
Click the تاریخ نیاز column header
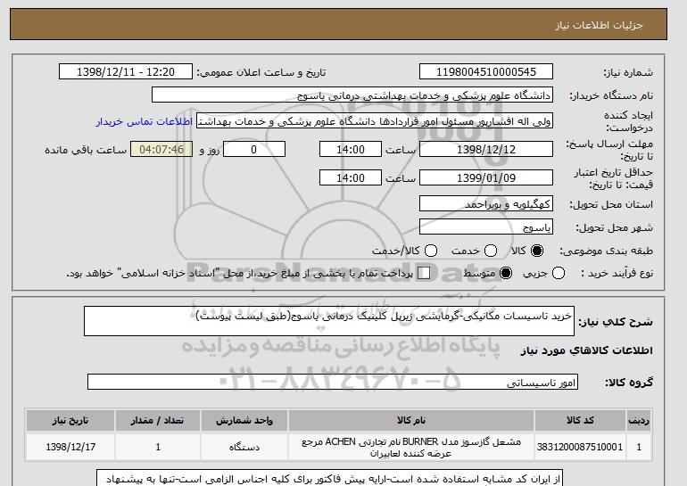point(70,420)
